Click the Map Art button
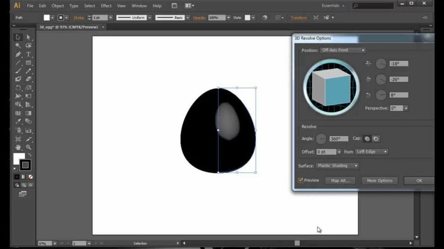 coord(340,181)
